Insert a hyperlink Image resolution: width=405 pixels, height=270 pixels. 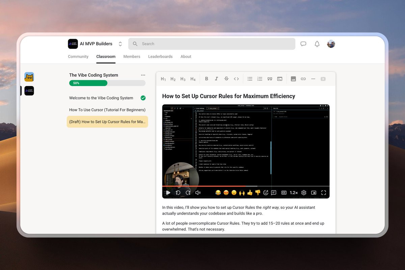pos(303,79)
